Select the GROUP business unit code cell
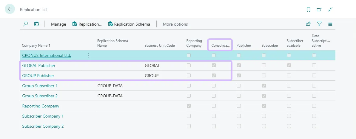 click(x=152, y=76)
